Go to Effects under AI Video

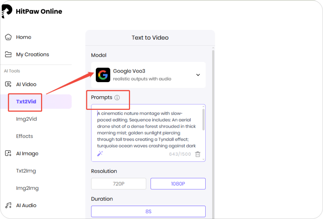coord(25,136)
